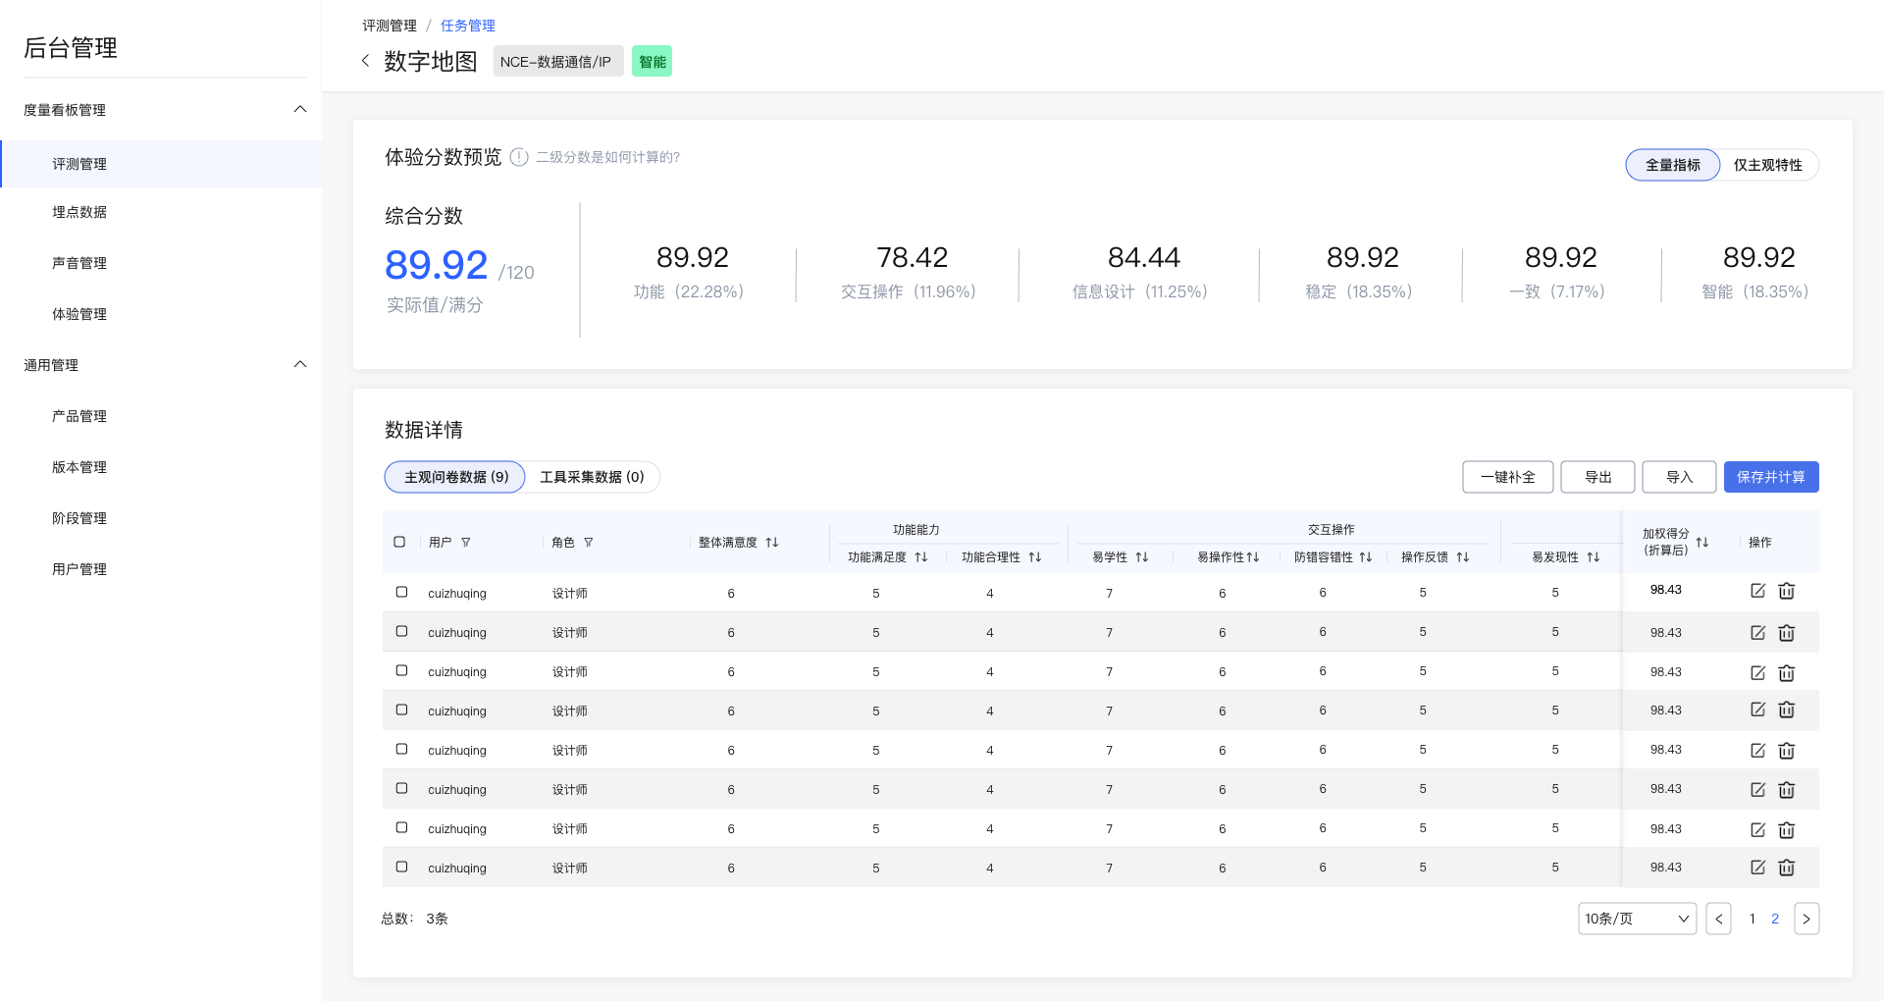The height and width of the screenshot is (1001, 1884).
Task: Filter the 角色 column with the funnel icon
Action: [x=589, y=542]
